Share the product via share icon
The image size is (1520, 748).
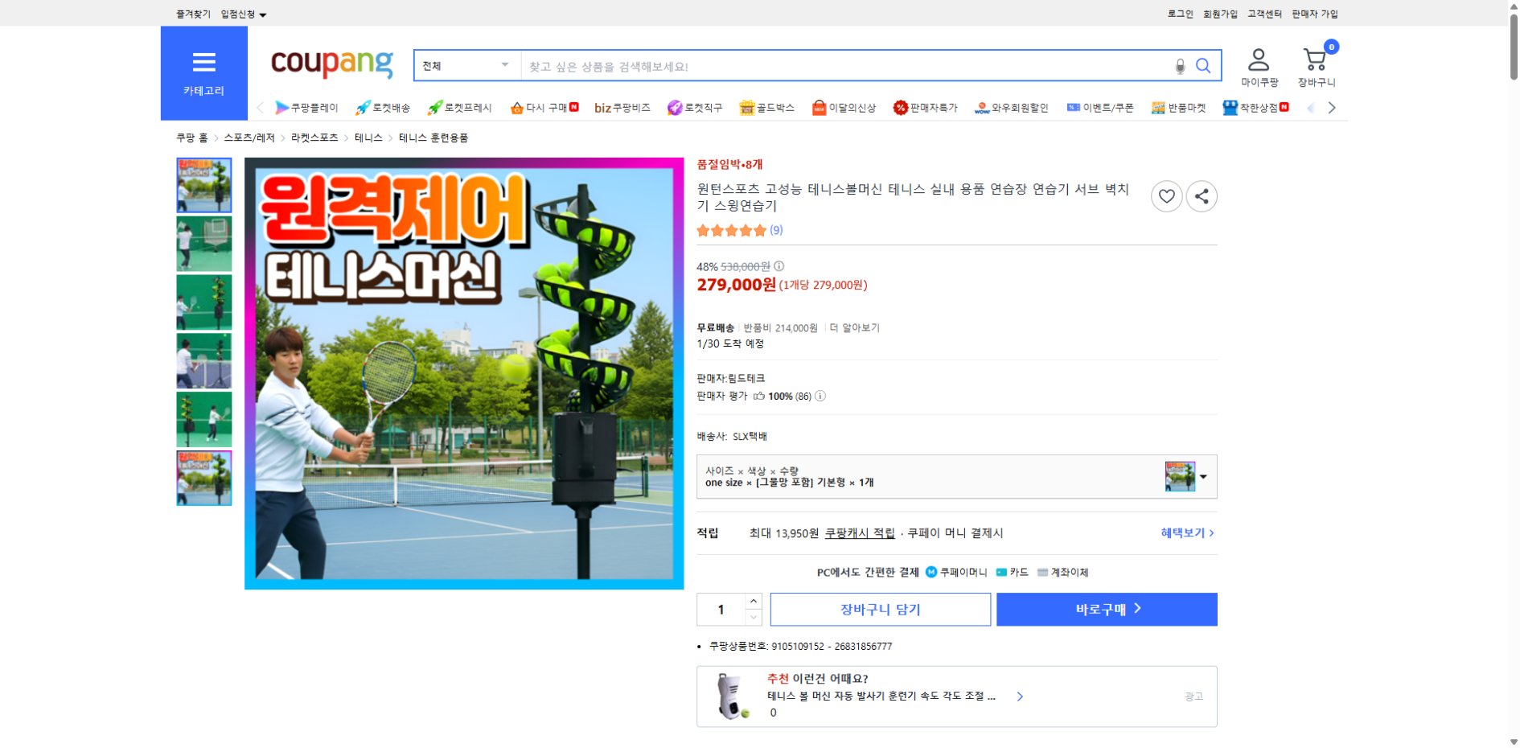coord(1202,195)
